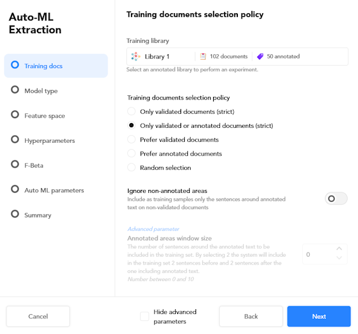This screenshot has width=358, height=334.
Task: Click the Cancel button
Action: pyautogui.click(x=38, y=317)
